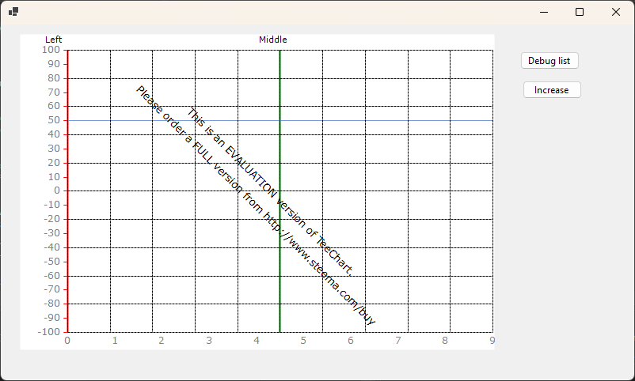Viewport: 635px width, 381px height.
Task: Click the Debug list button
Action: click(x=549, y=61)
